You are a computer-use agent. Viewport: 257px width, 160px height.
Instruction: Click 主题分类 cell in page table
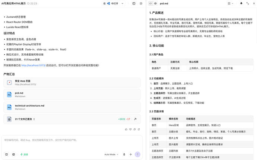[174, 132]
